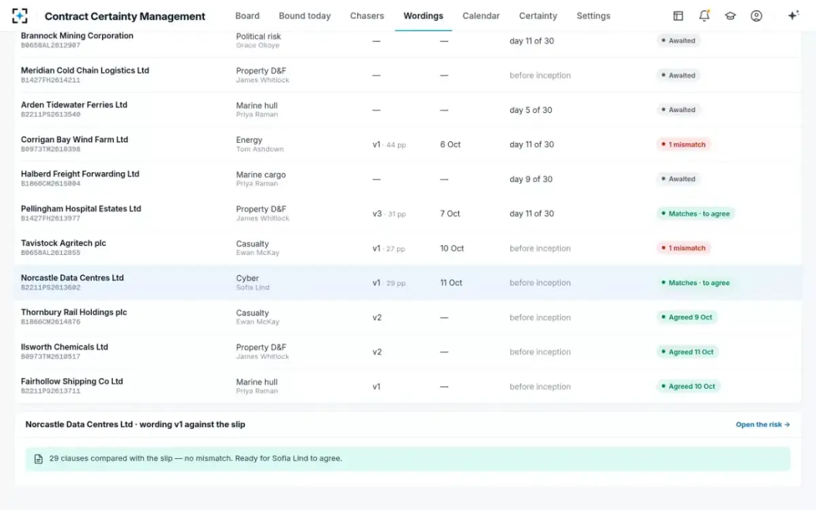Click the 29 clauses compared summary message
The width and height of the screenshot is (816, 510).
[196, 458]
